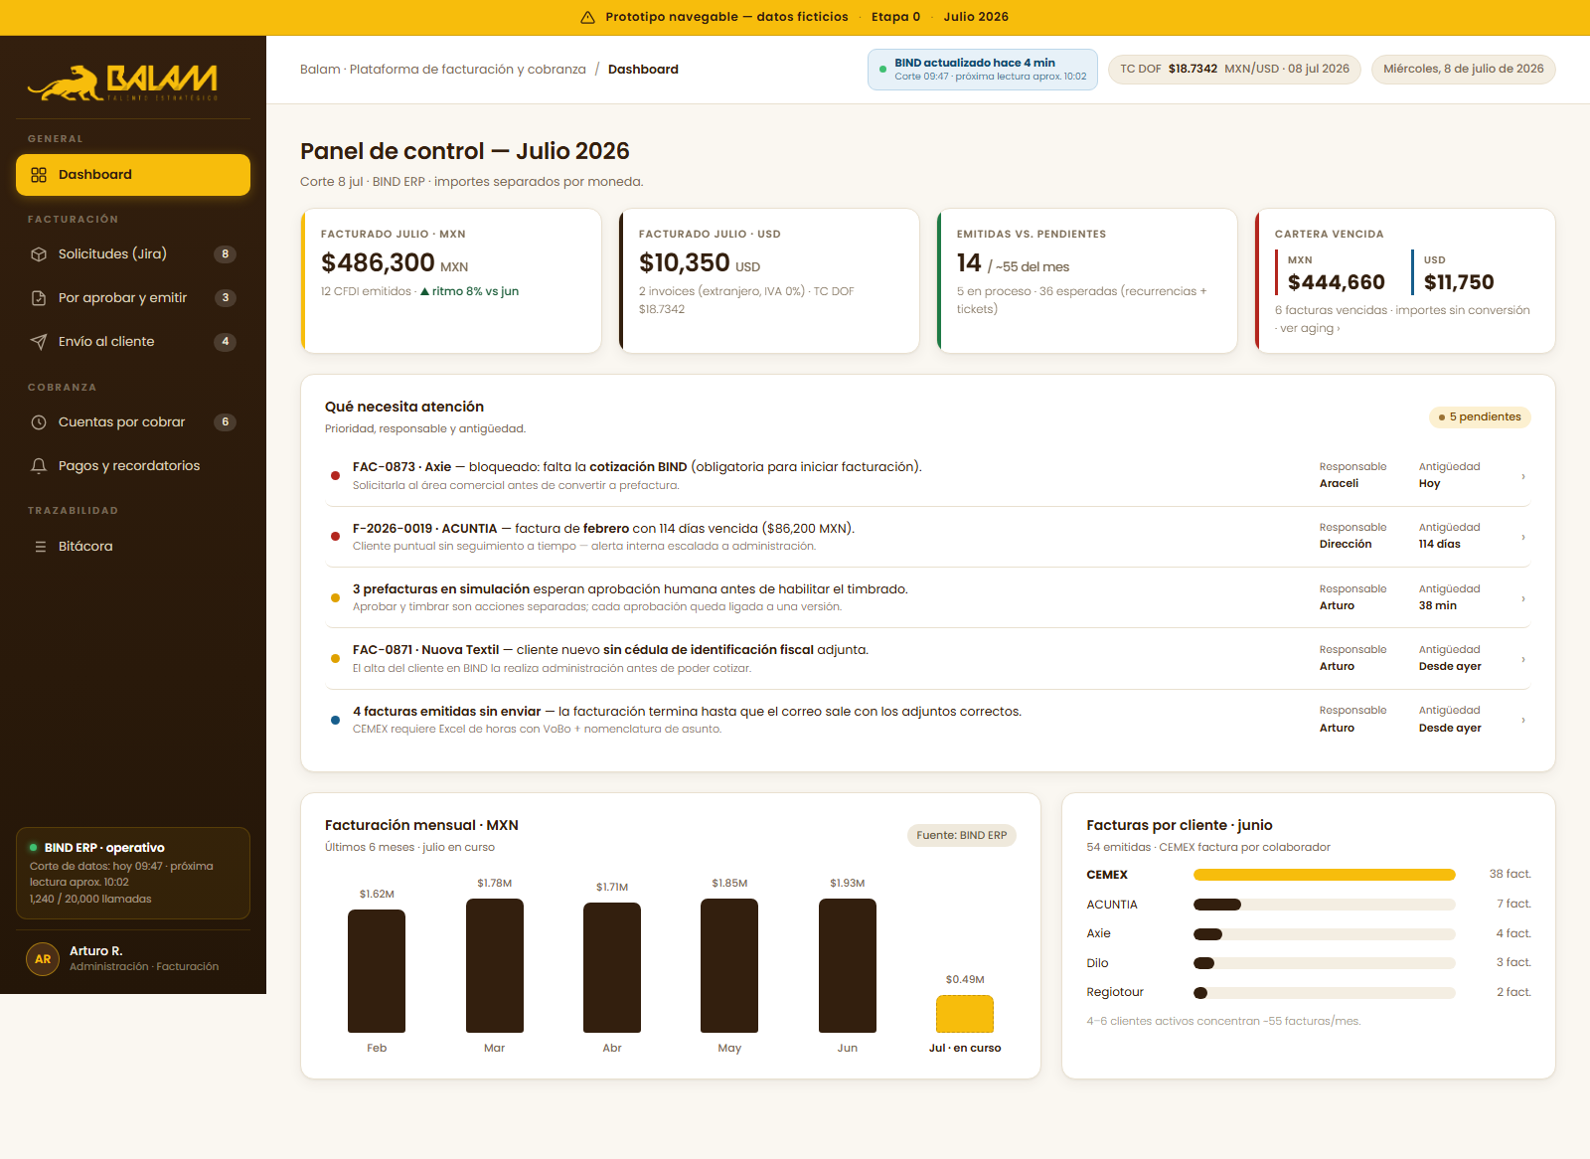1590x1159 pixels.
Task: Click the Bitácora list icon
Action: [x=40, y=547]
